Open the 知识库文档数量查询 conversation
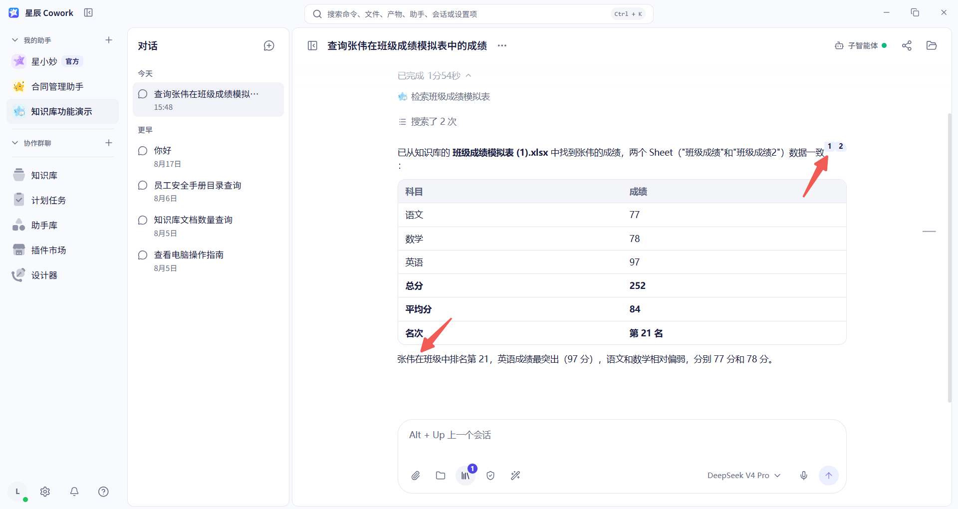The image size is (958, 509). (x=208, y=226)
